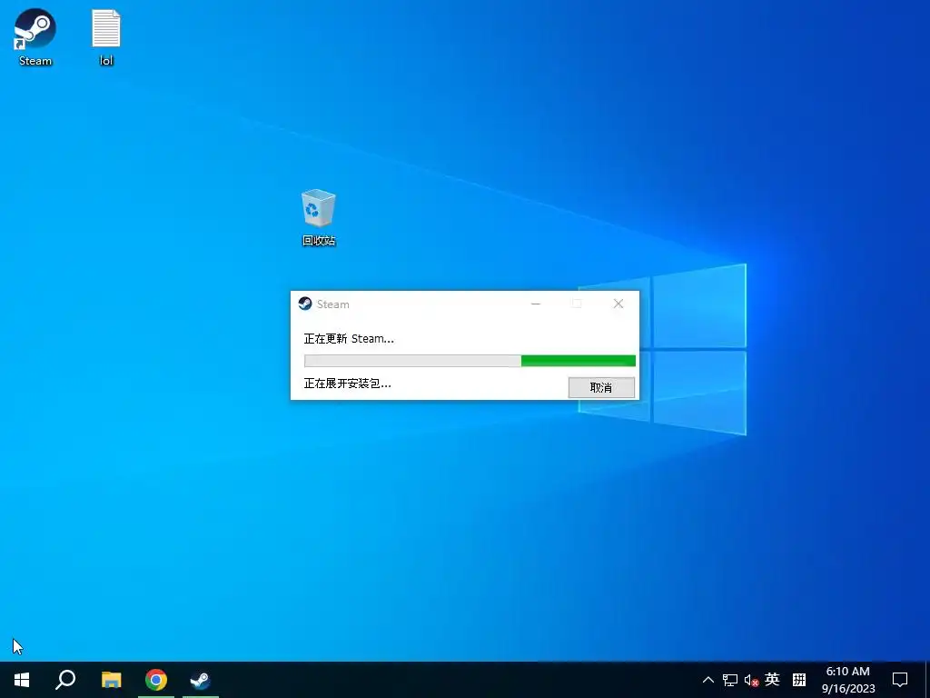Select the Steam desktop shortcut icon
930x698 pixels.
[35, 36]
